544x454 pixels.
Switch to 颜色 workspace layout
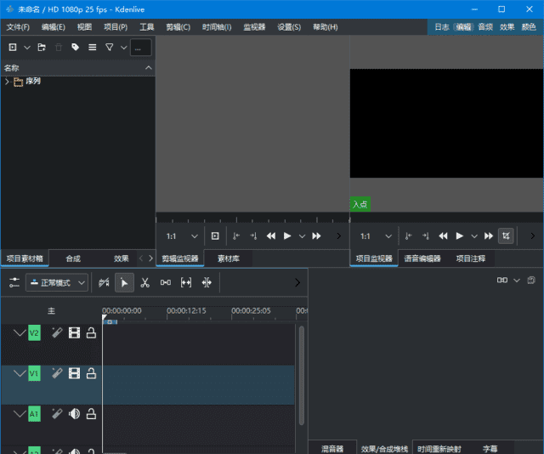529,27
